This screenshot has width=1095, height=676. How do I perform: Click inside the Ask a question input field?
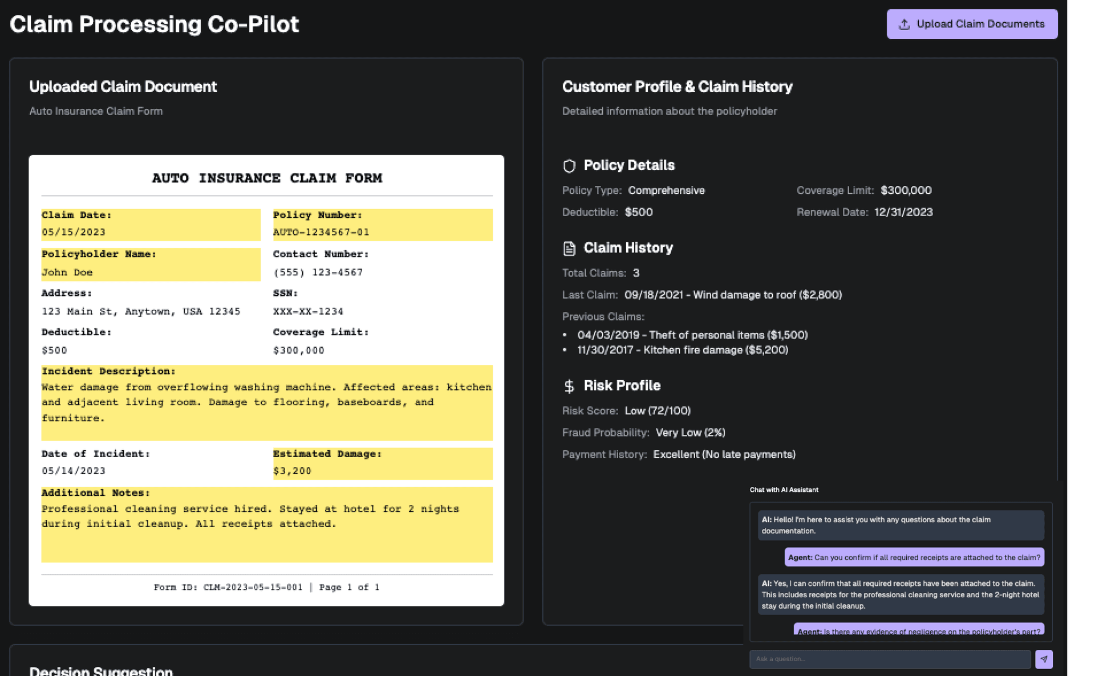(x=890, y=659)
